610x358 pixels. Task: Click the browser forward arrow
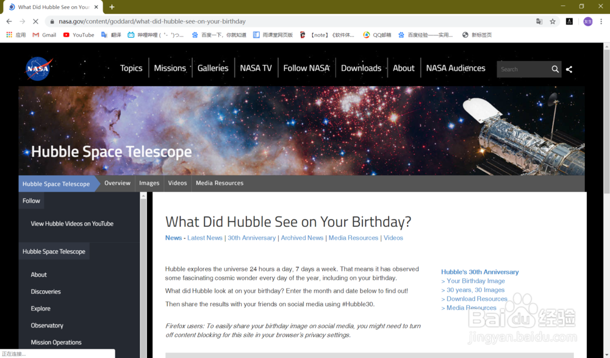pyautogui.click(x=22, y=21)
